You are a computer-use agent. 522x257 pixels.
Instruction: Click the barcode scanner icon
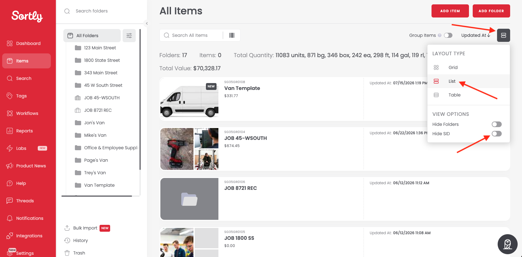pos(232,35)
